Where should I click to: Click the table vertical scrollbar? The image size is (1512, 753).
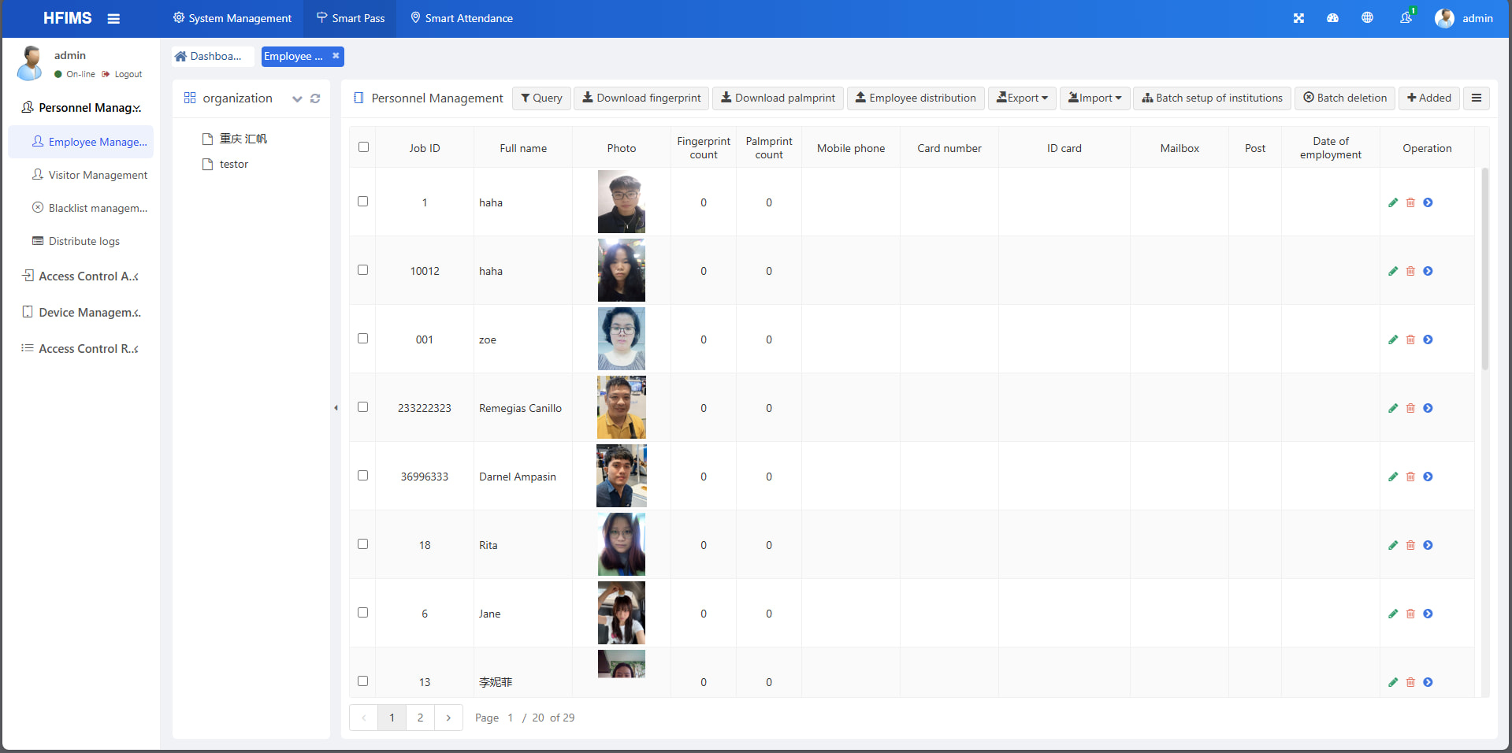click(1485, 269)
